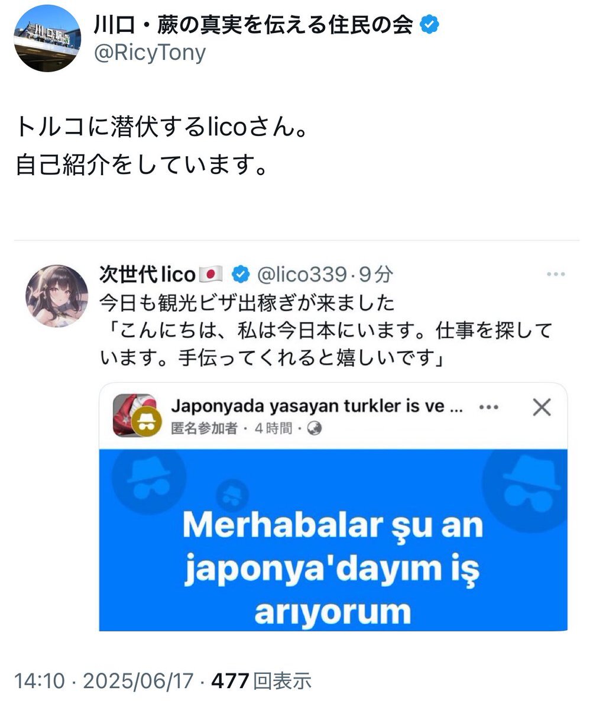This screenshot has width=593, height=710.
Task: Open the Turkish flag group icon
Action: tap(134, 415)
